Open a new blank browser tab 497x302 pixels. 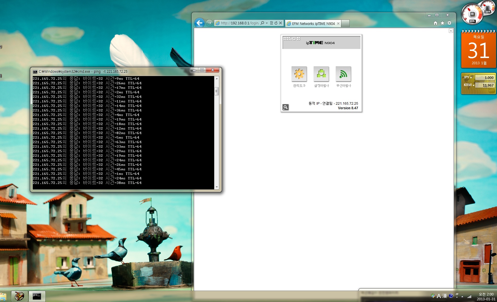(345, 23)
